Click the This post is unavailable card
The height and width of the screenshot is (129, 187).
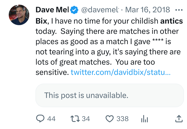pos(110,95)
